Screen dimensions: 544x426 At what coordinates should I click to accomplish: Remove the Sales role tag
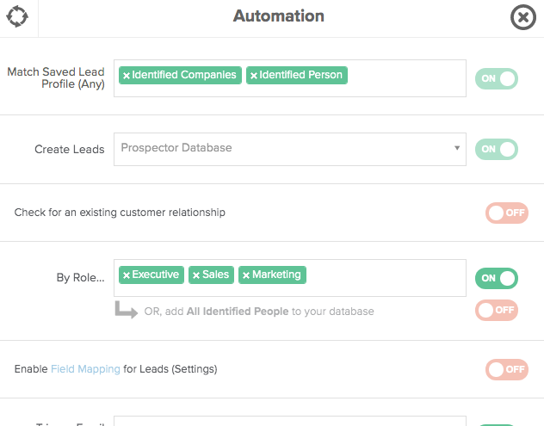click(196, 275)
